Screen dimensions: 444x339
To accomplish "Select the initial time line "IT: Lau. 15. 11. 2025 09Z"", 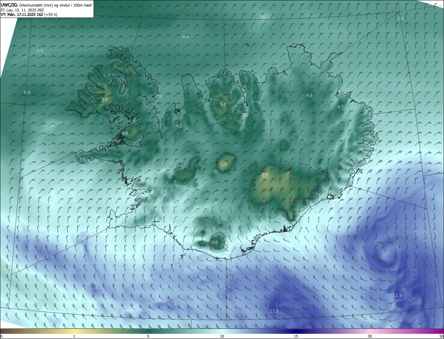I will click(22, 10).
